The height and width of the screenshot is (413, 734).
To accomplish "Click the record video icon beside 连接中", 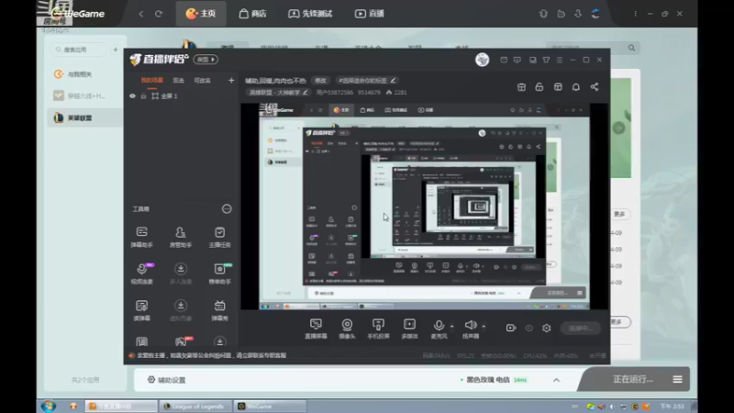I will coord(511,328).
